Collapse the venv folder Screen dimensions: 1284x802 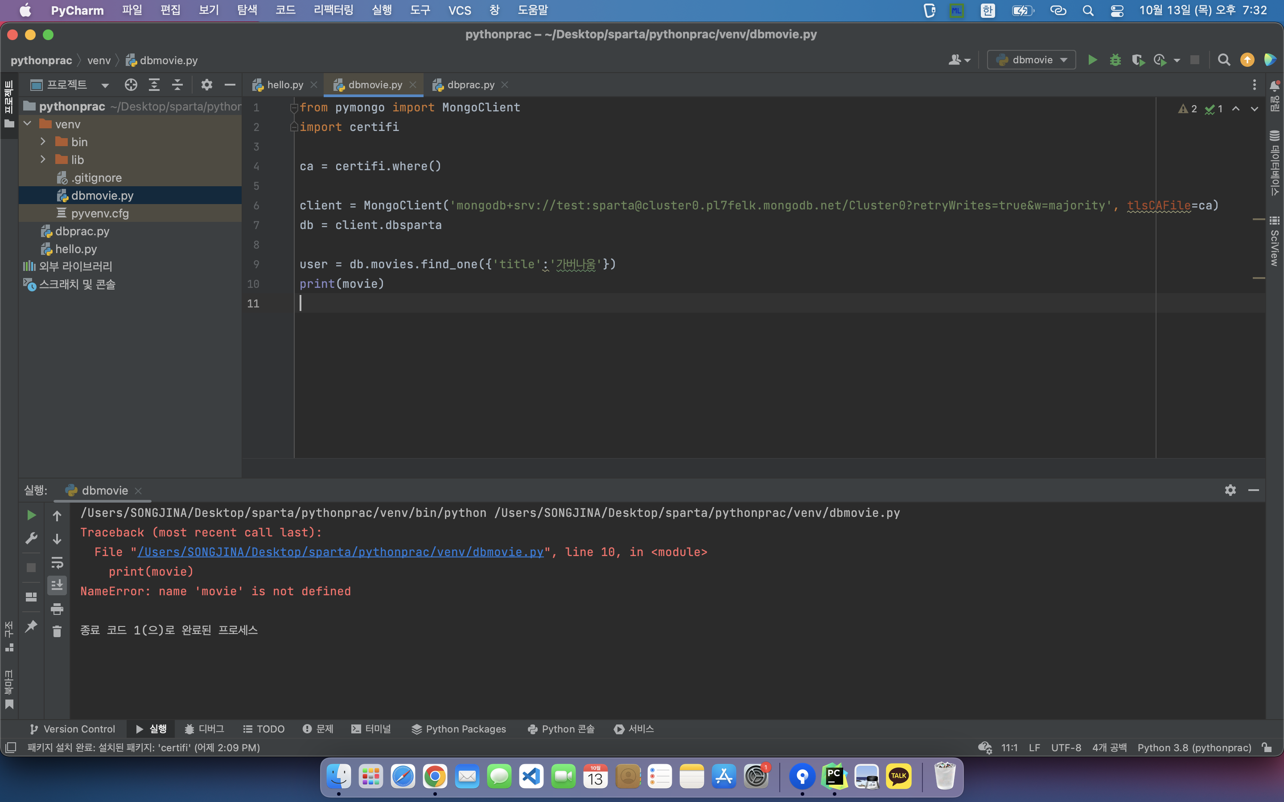coord(28,124)
